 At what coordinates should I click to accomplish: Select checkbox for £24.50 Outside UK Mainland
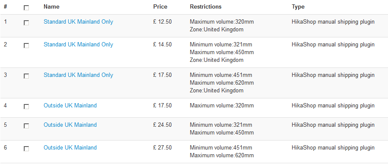(26, 126)
